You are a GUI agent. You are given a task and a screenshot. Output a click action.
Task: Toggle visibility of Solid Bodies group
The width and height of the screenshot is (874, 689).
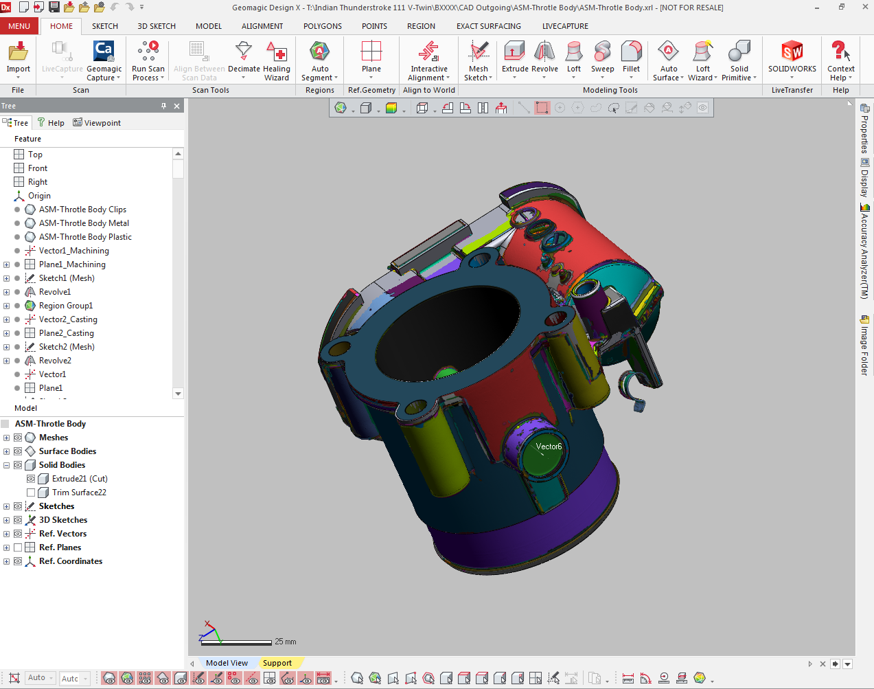18,465
